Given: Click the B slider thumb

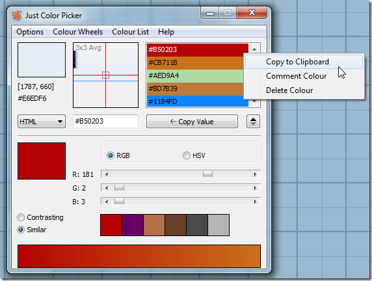Looking at the screenshot, I should point(119,202).
